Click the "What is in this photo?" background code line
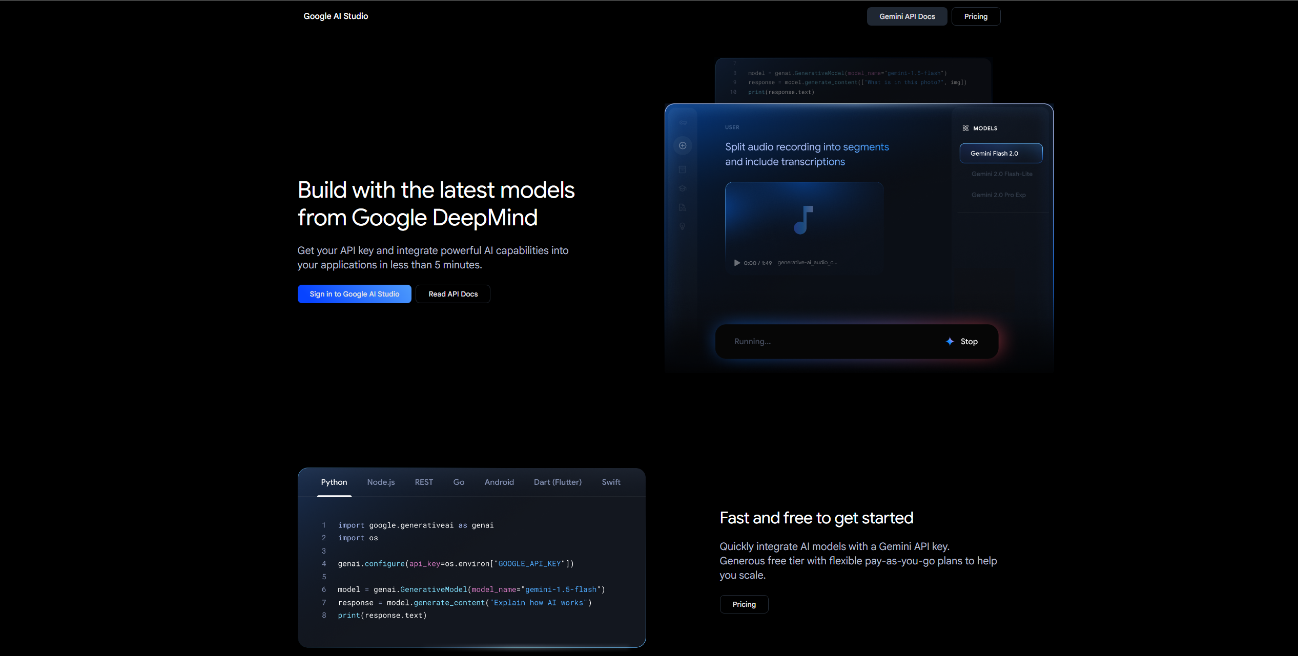The width and height of the screenshot is (1298, 656). (x=857, y=82)
